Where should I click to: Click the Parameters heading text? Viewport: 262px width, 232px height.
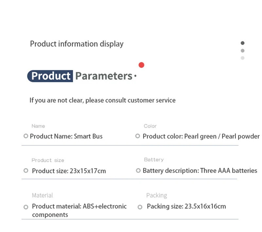(x=104, y=76)
